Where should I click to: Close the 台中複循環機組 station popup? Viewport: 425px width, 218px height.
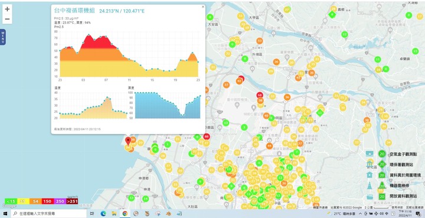(202, 6)
